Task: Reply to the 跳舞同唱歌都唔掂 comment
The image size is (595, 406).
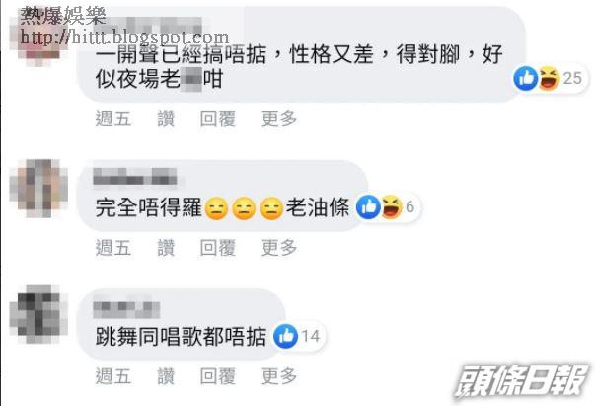Action: coord(218,376)
